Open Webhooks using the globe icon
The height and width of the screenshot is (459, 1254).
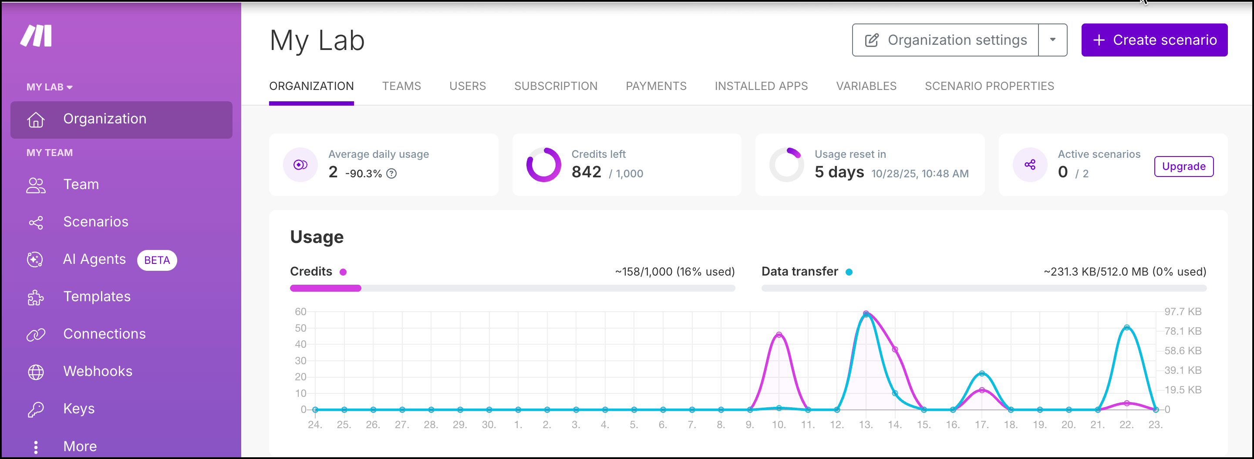(x=36, y=372)
